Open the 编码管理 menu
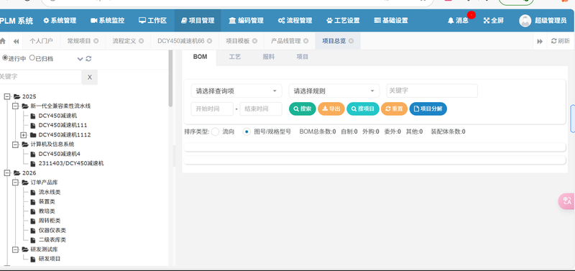Viewport: 575px width, 271px height. click(x=246, y=21)
